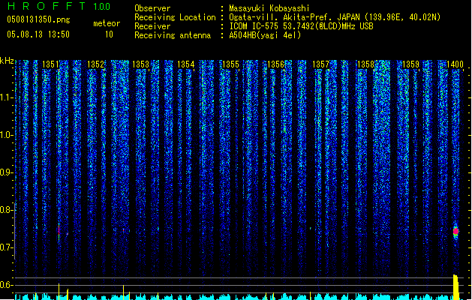Click the 1357 time marker
The image size is (472, 300).
pos(320,64)
